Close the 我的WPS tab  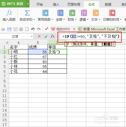74,29
